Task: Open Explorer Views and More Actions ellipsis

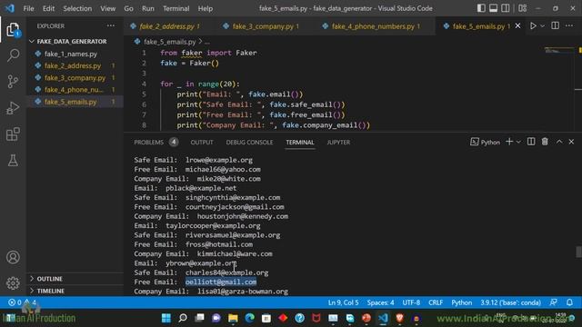Action: 111,26
